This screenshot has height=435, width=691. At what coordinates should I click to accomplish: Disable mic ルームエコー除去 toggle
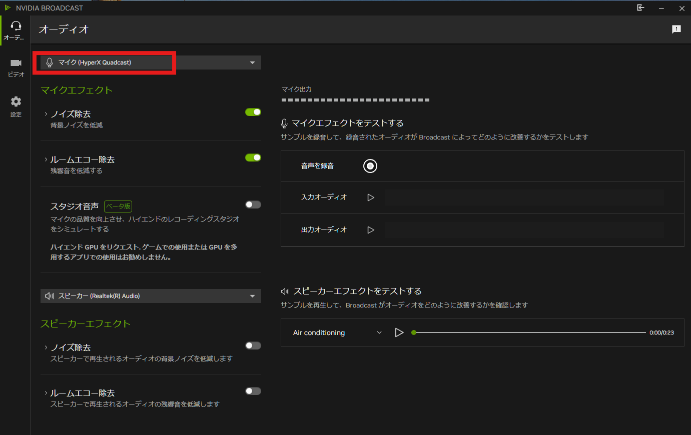pos(253,157)
